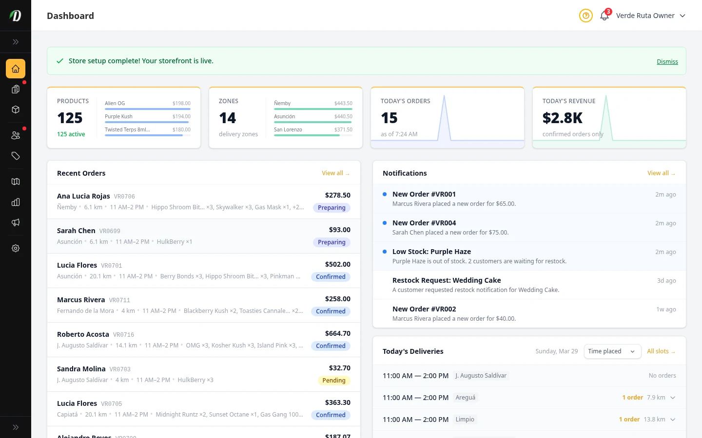Open delivery zones via the map icon

[x=16, y=182]
